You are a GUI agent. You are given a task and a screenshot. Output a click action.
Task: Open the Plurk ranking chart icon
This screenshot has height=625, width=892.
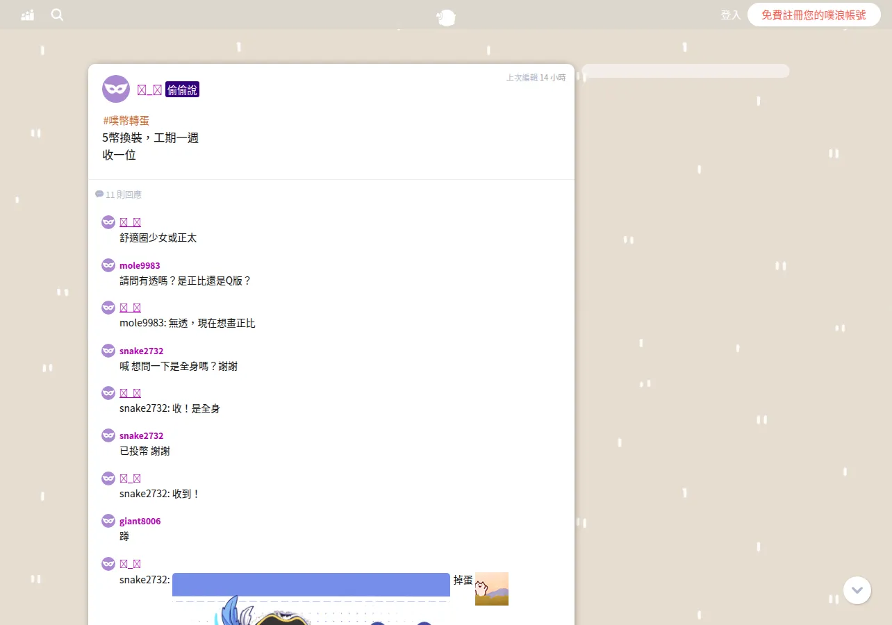[x=28, y=15]
